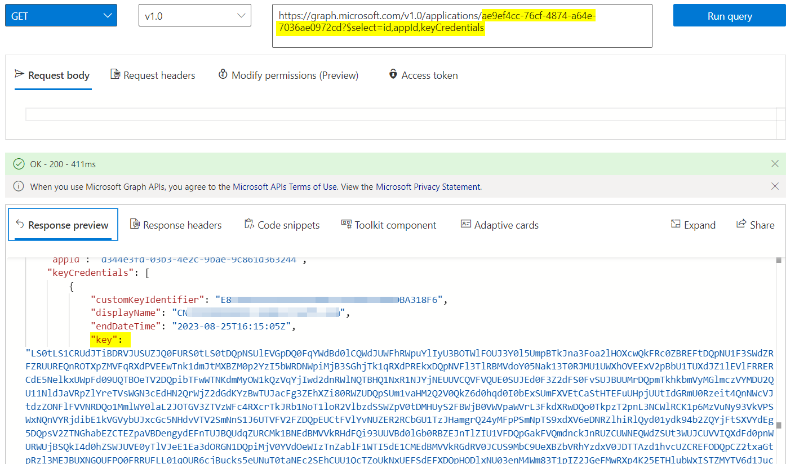Open the Modify permissions (Preview) tab

(288, 75)
